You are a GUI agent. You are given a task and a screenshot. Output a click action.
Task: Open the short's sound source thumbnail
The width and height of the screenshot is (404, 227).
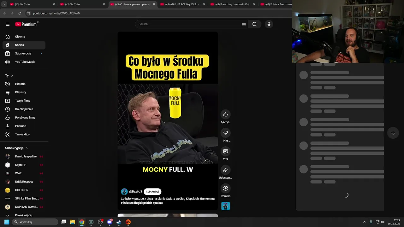tap(225, 206)
